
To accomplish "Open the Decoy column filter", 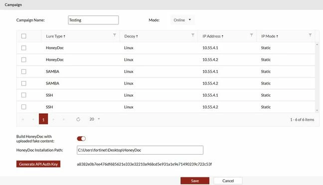I will tap(193, 35).
